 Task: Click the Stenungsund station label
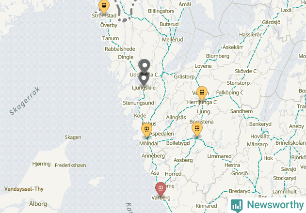(138, 103)
